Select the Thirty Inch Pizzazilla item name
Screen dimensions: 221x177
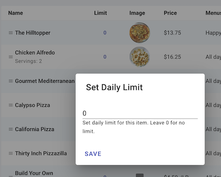(x=41, y=153)
